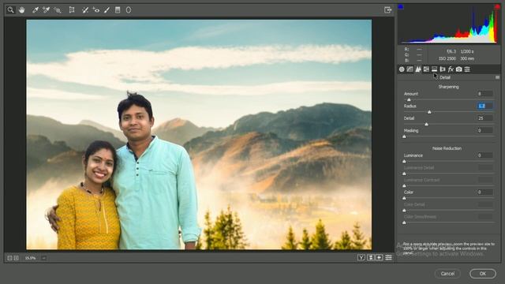Swap before and after settings icon
Screen dimensions: 505x284
[x=371, y=257]
